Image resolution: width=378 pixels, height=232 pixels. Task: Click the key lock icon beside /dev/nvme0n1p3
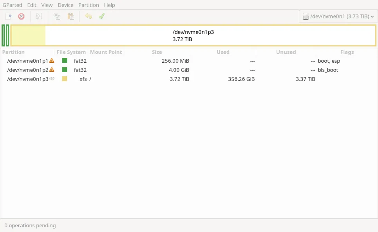(x=52, y=79)
